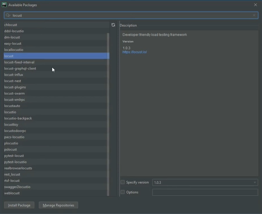This screenshot has width=262, height=214.
Task: Select the highlighted locust package row
Action: point(56,56)
